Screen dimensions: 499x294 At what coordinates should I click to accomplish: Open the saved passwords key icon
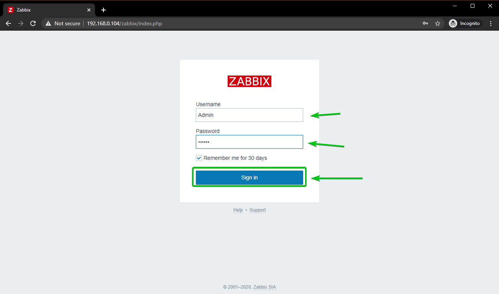coord(425,23)
